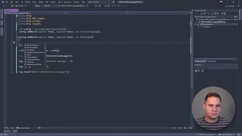Click the Solution Explorer search magnifier icon

tap(235, 17)
